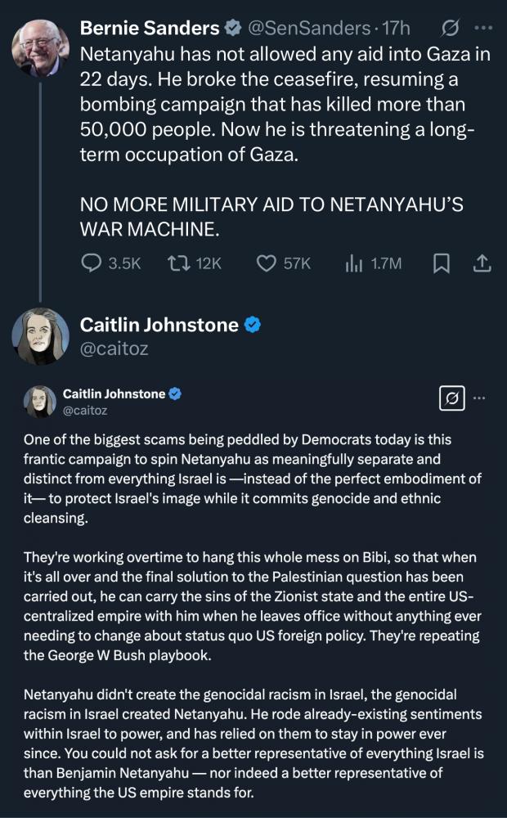Click the small Caitlin Johnstone avatar
The width and height of the screenshot is (507, 818).
click(x=40, y=401)
